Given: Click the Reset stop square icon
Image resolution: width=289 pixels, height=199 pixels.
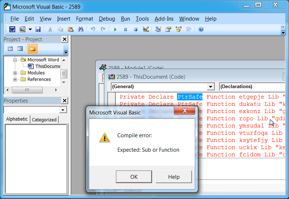Looking at the screenshot, I should tap(135, 29).
